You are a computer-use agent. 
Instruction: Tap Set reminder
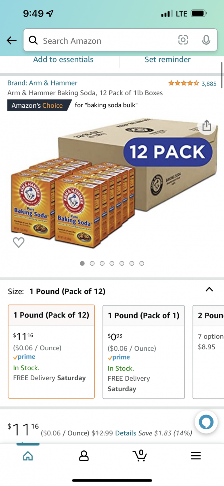pyautogui.click(x=167, y=60)
